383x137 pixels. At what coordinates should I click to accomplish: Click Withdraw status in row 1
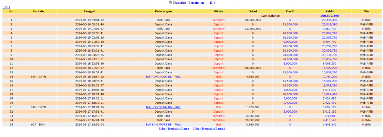click(218, 20)
